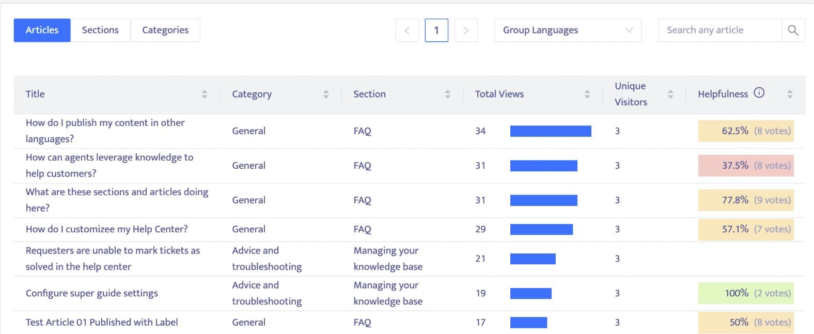Click the 50% helpfulness badge
The width and height of the screenshot is (814, 334).
[x=746, y=323]
